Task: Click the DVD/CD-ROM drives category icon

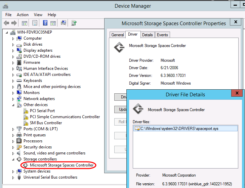Action: tap(19, 56)
